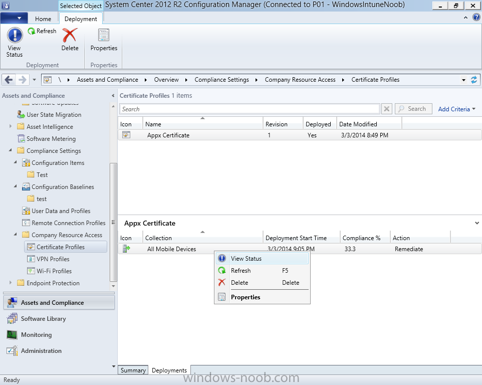Choose View Status in context menu
The image size is (482, 385).
(x=262, y=258)
